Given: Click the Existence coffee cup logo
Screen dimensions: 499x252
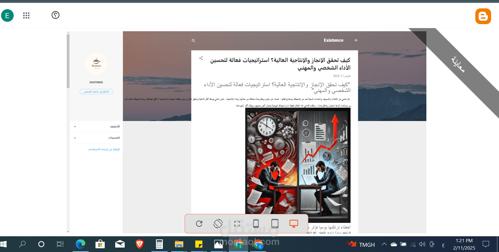Looking at the screenshot, I should tap(96, 64).
